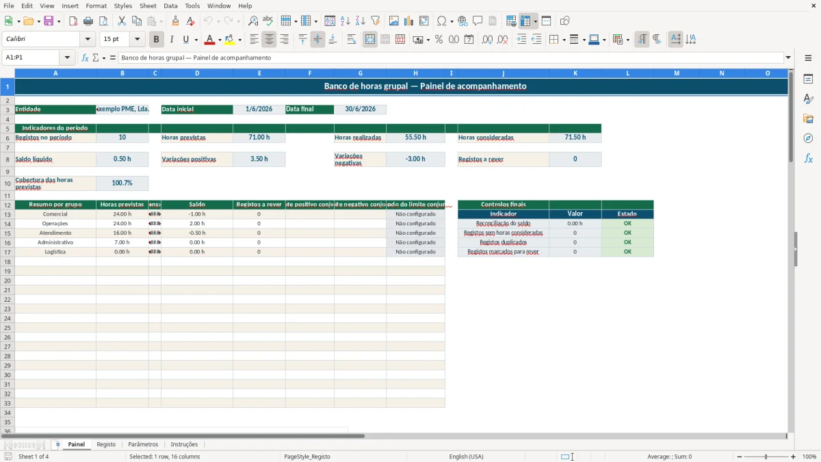This screenshot has height=462, width=821.
Task: Toggle Align Left button
Action: 254,40
